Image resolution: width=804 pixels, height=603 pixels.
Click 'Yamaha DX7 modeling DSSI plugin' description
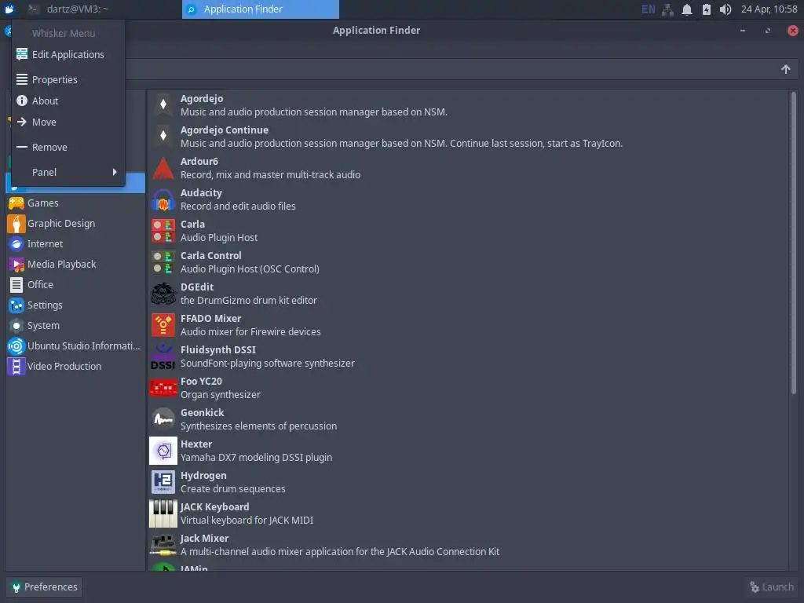pos(257,458)
